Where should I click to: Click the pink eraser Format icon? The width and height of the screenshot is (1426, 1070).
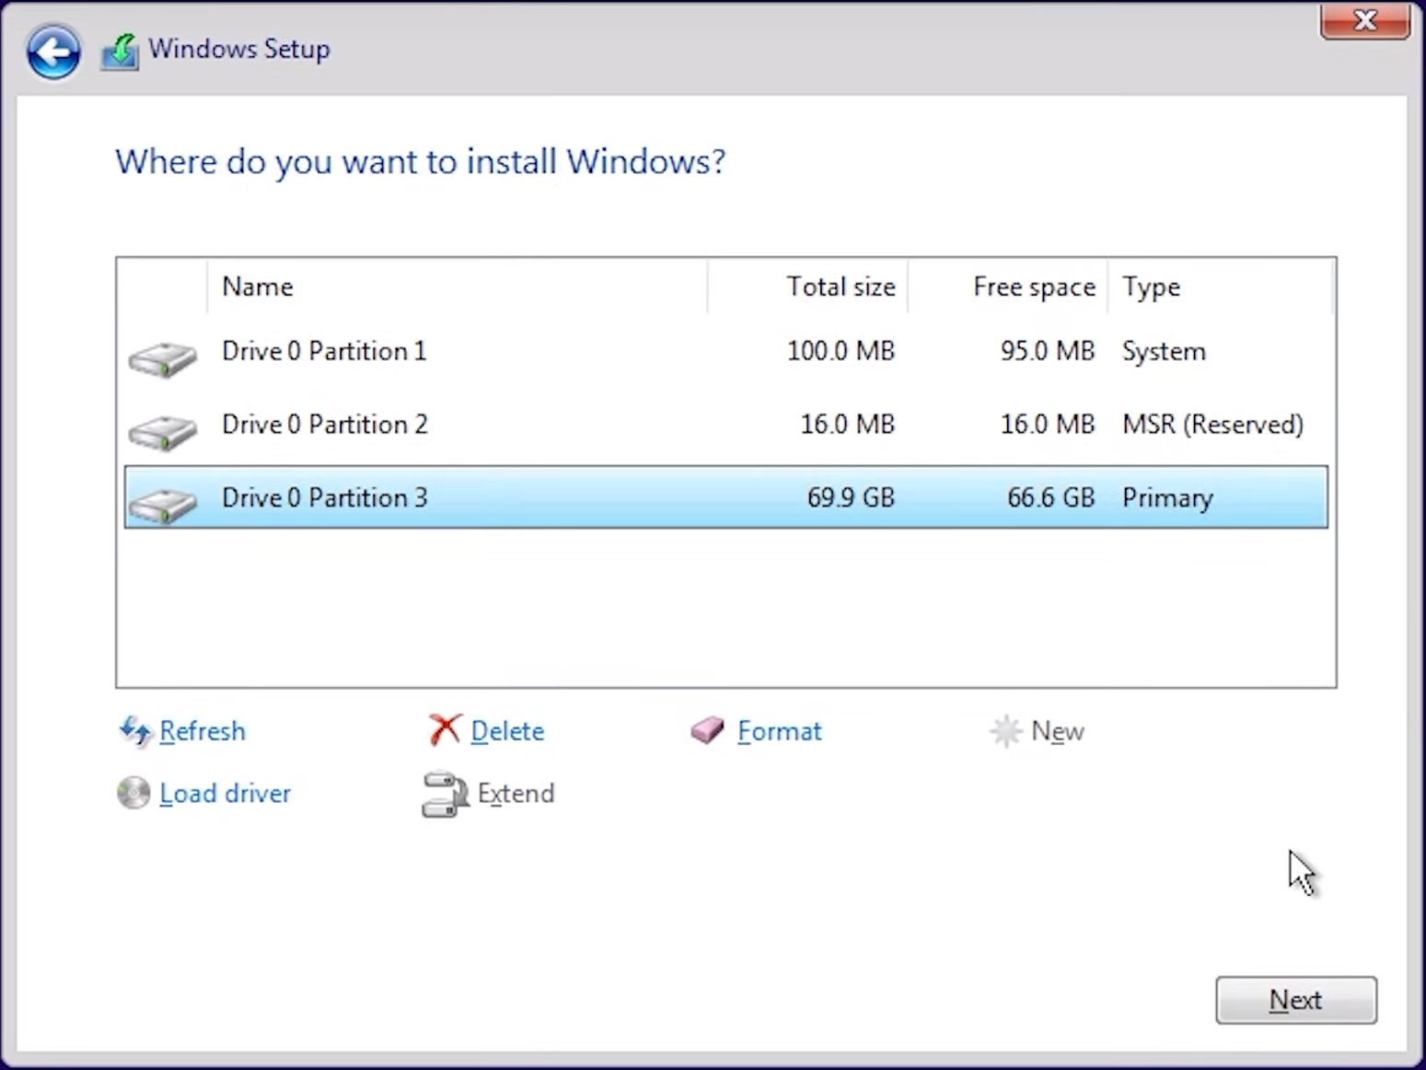707,731
